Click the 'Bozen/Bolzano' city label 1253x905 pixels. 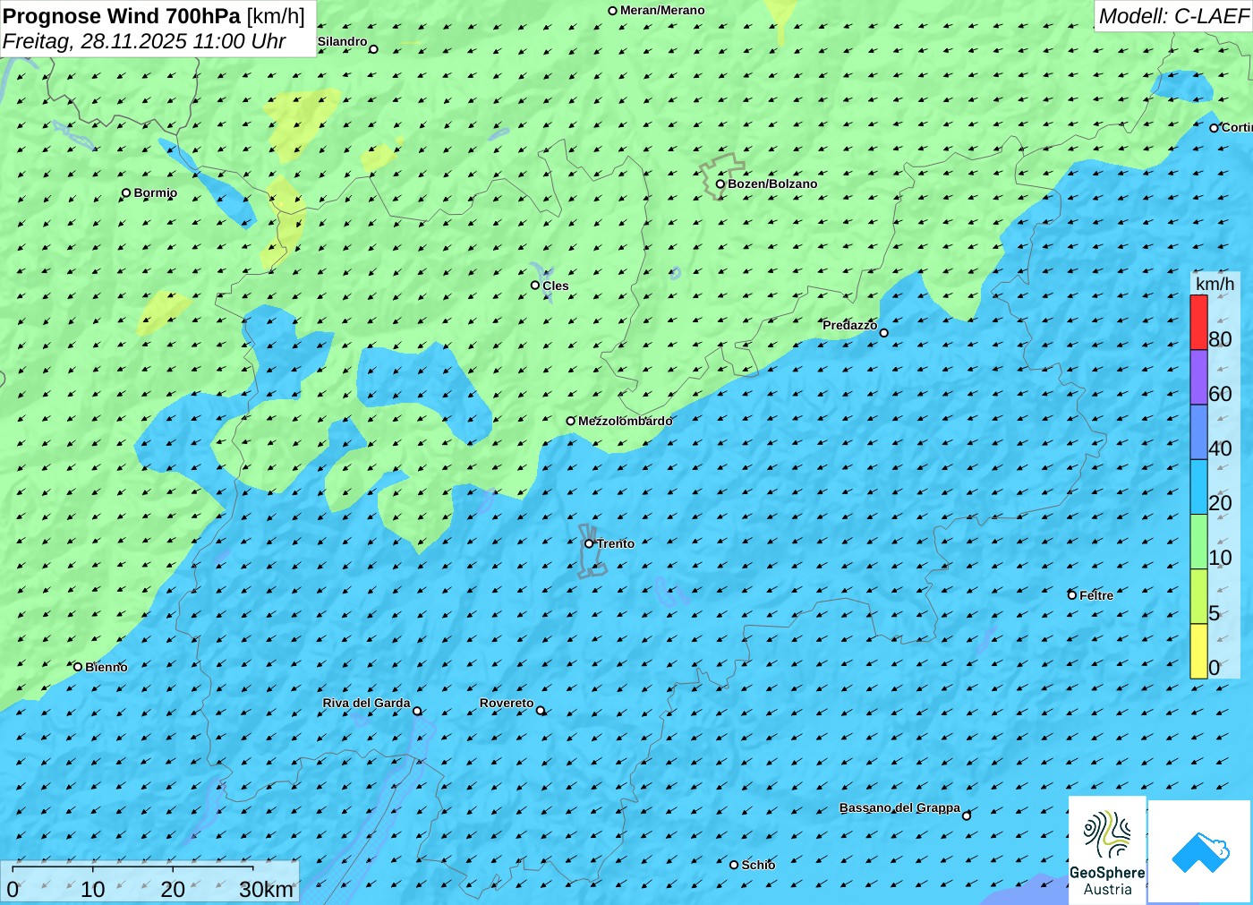pos(772,184)
